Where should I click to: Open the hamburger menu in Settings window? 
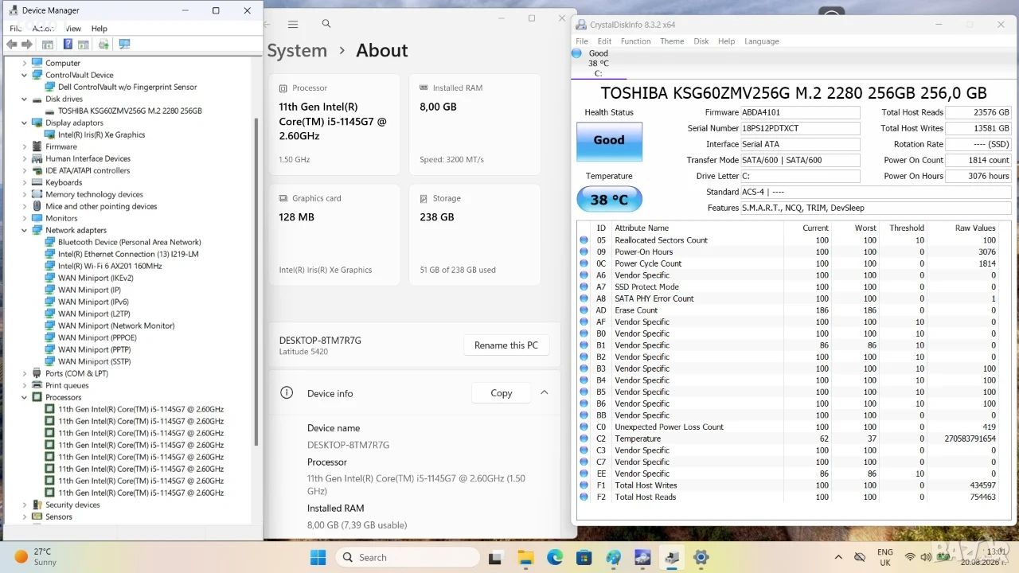point(293,25)
